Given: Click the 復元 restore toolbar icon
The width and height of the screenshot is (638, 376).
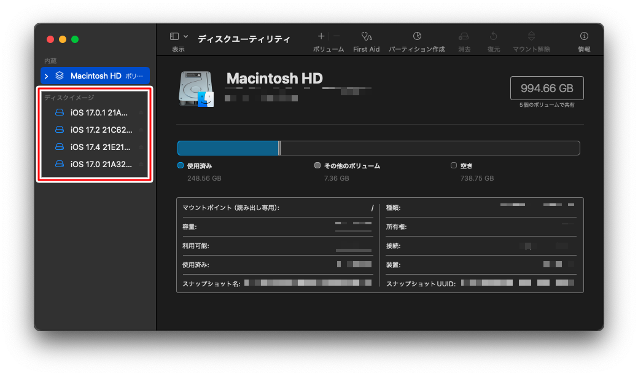Looking at the screenshot, I should point(493,37).
